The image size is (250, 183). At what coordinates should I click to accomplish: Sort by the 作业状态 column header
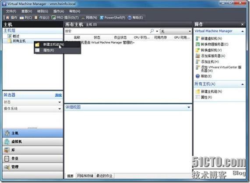120,37
